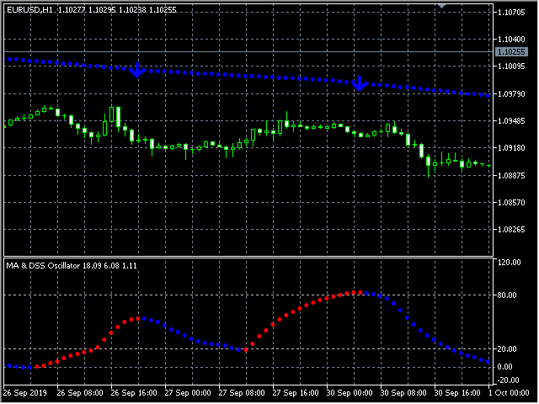Viewport: 539px width, 404px height.
Task: Click the first oscillator peak near 26 Sep 16:00
Action: (x=141, y=318)
